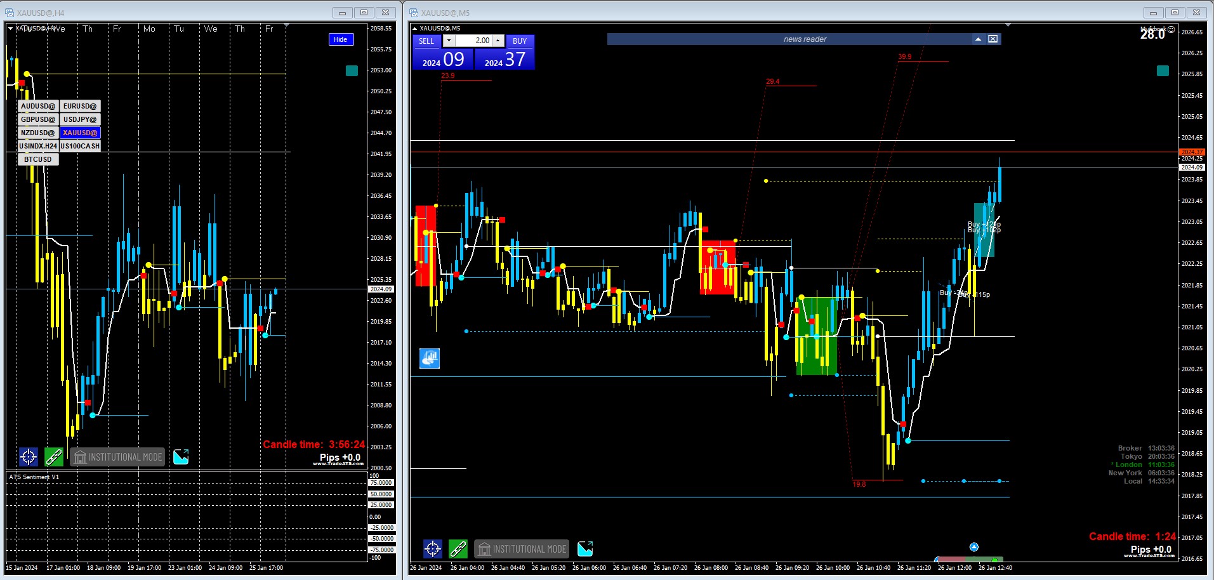Click the red 23.9 level label
Screen dimensions: 1214x580
click(x=447, y=76)
